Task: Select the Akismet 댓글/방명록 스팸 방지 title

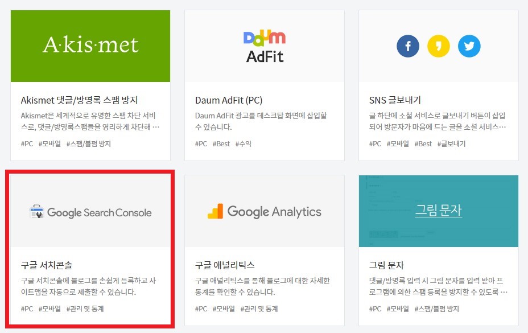Action: pos(80,100)
